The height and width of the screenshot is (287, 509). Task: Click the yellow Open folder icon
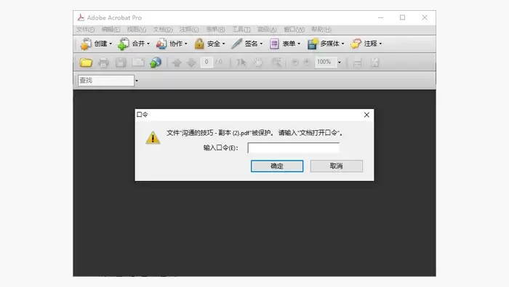coord(86,62)
